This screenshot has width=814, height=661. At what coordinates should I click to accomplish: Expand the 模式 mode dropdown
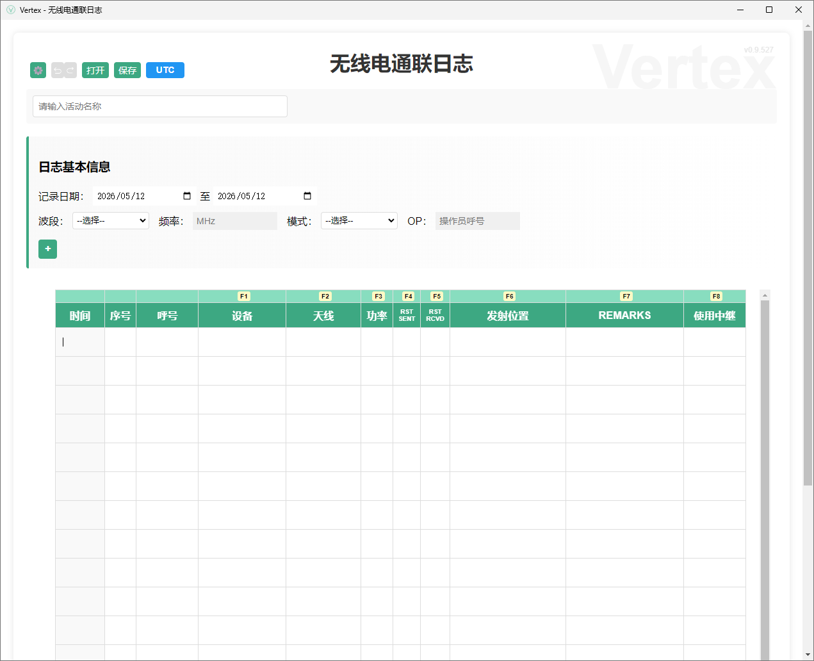coord(359,221)
